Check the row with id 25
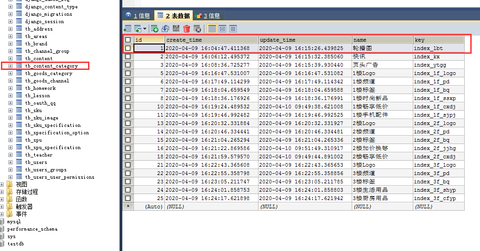Screen dimensions: 480x251 (x=128, y=198)
